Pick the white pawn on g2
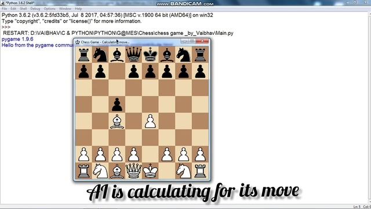Screen dimensions: 371x209 pos(184,154)
